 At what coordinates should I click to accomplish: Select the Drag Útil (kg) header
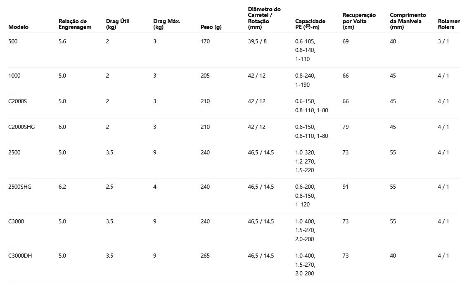[118, 24]
